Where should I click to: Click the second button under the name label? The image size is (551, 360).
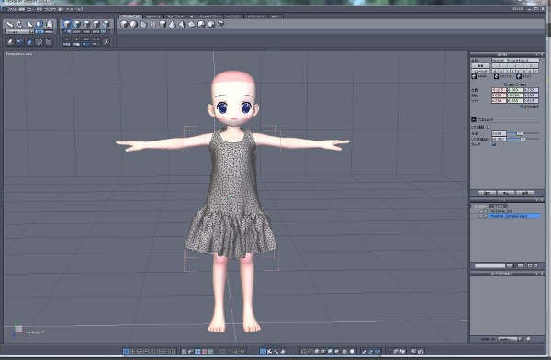point(480,71)
